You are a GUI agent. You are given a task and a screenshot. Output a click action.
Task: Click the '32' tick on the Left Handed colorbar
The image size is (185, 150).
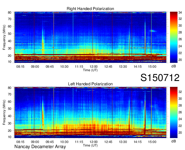[x=180, y=92]
